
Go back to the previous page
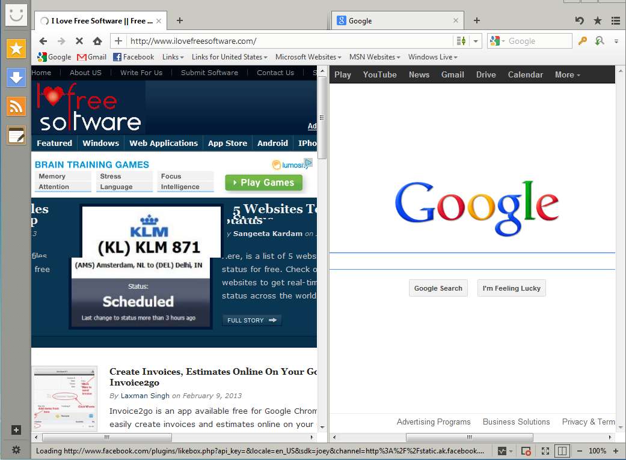(43, 41)
